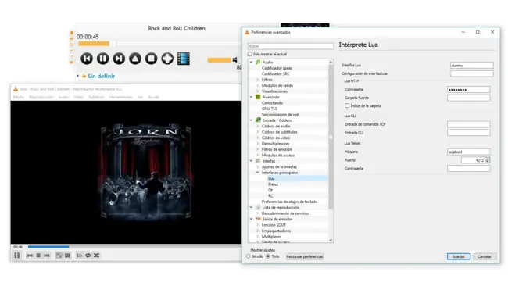Select the Todo settings radio button

click(x=268, y=256)
